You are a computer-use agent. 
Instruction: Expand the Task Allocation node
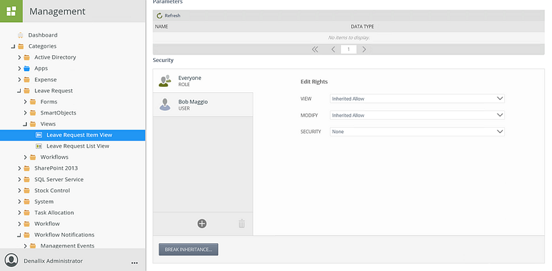(x=19, y=213)
